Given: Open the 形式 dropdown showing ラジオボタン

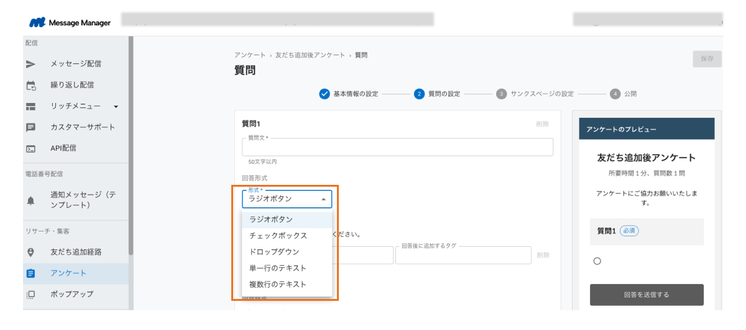Looking at the screenshot, I should pyautogui.click(x=287, y=198).
